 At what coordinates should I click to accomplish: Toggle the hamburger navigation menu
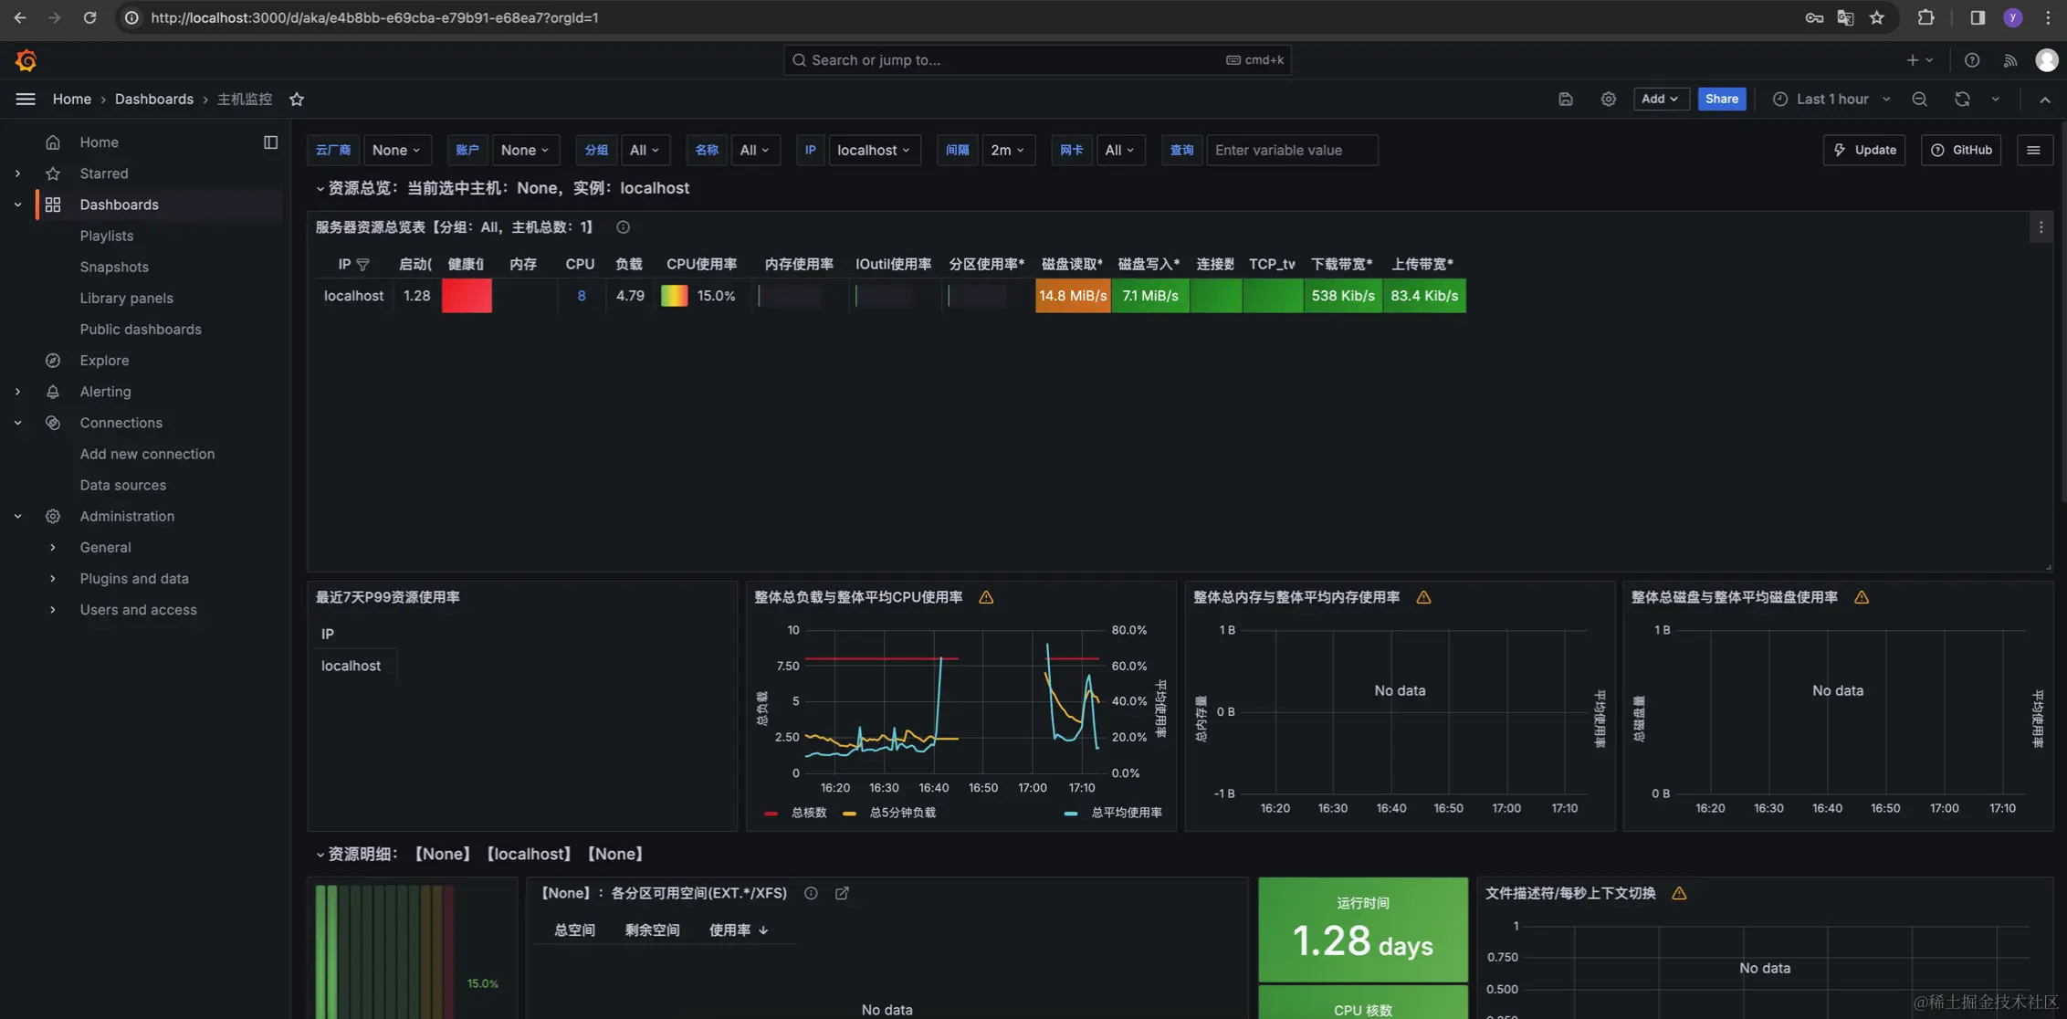point(26,99)
